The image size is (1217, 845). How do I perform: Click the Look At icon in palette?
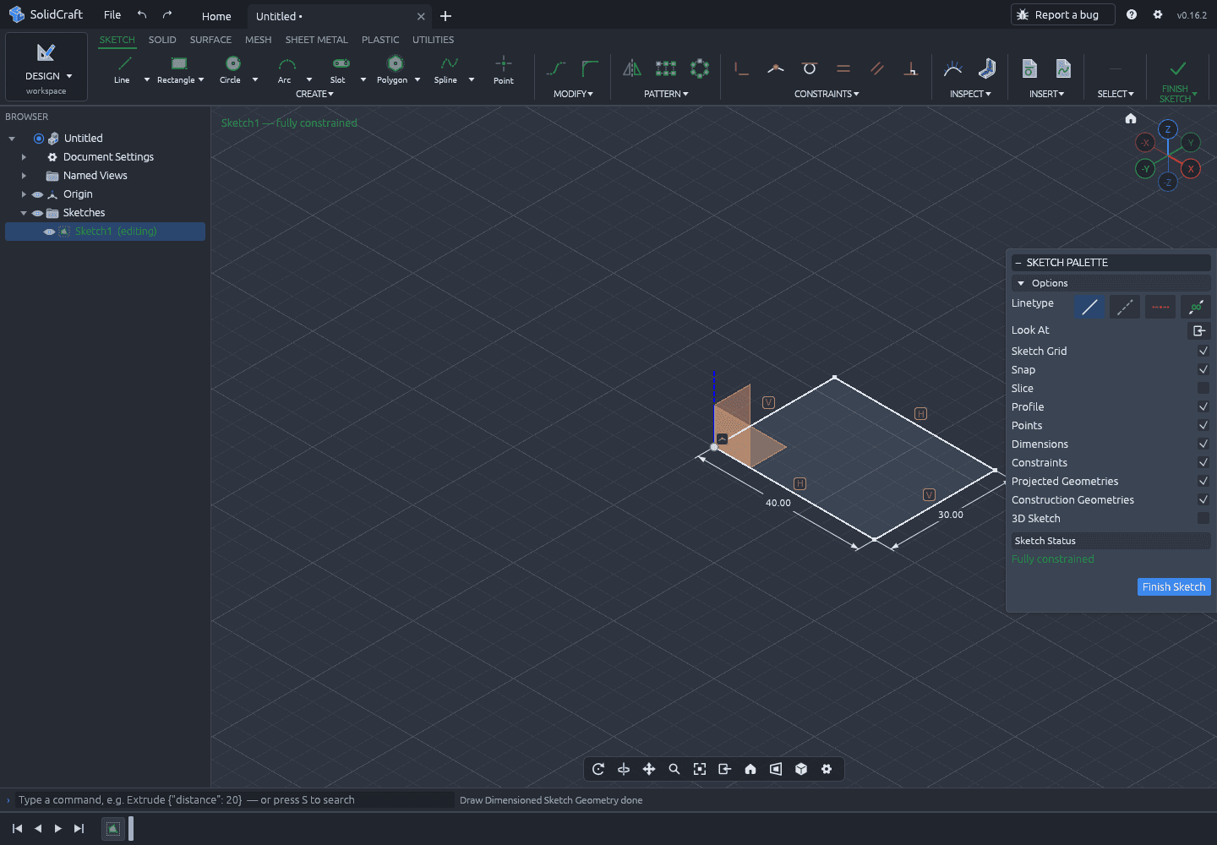click(x=1199, y=330)
